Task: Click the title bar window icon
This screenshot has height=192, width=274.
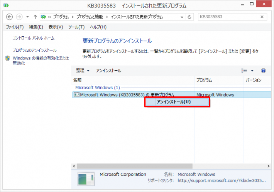Action: (6, 5)
